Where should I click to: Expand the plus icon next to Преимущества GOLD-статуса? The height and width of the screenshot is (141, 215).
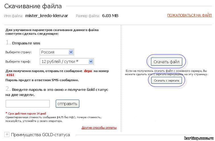pos(7,134)
